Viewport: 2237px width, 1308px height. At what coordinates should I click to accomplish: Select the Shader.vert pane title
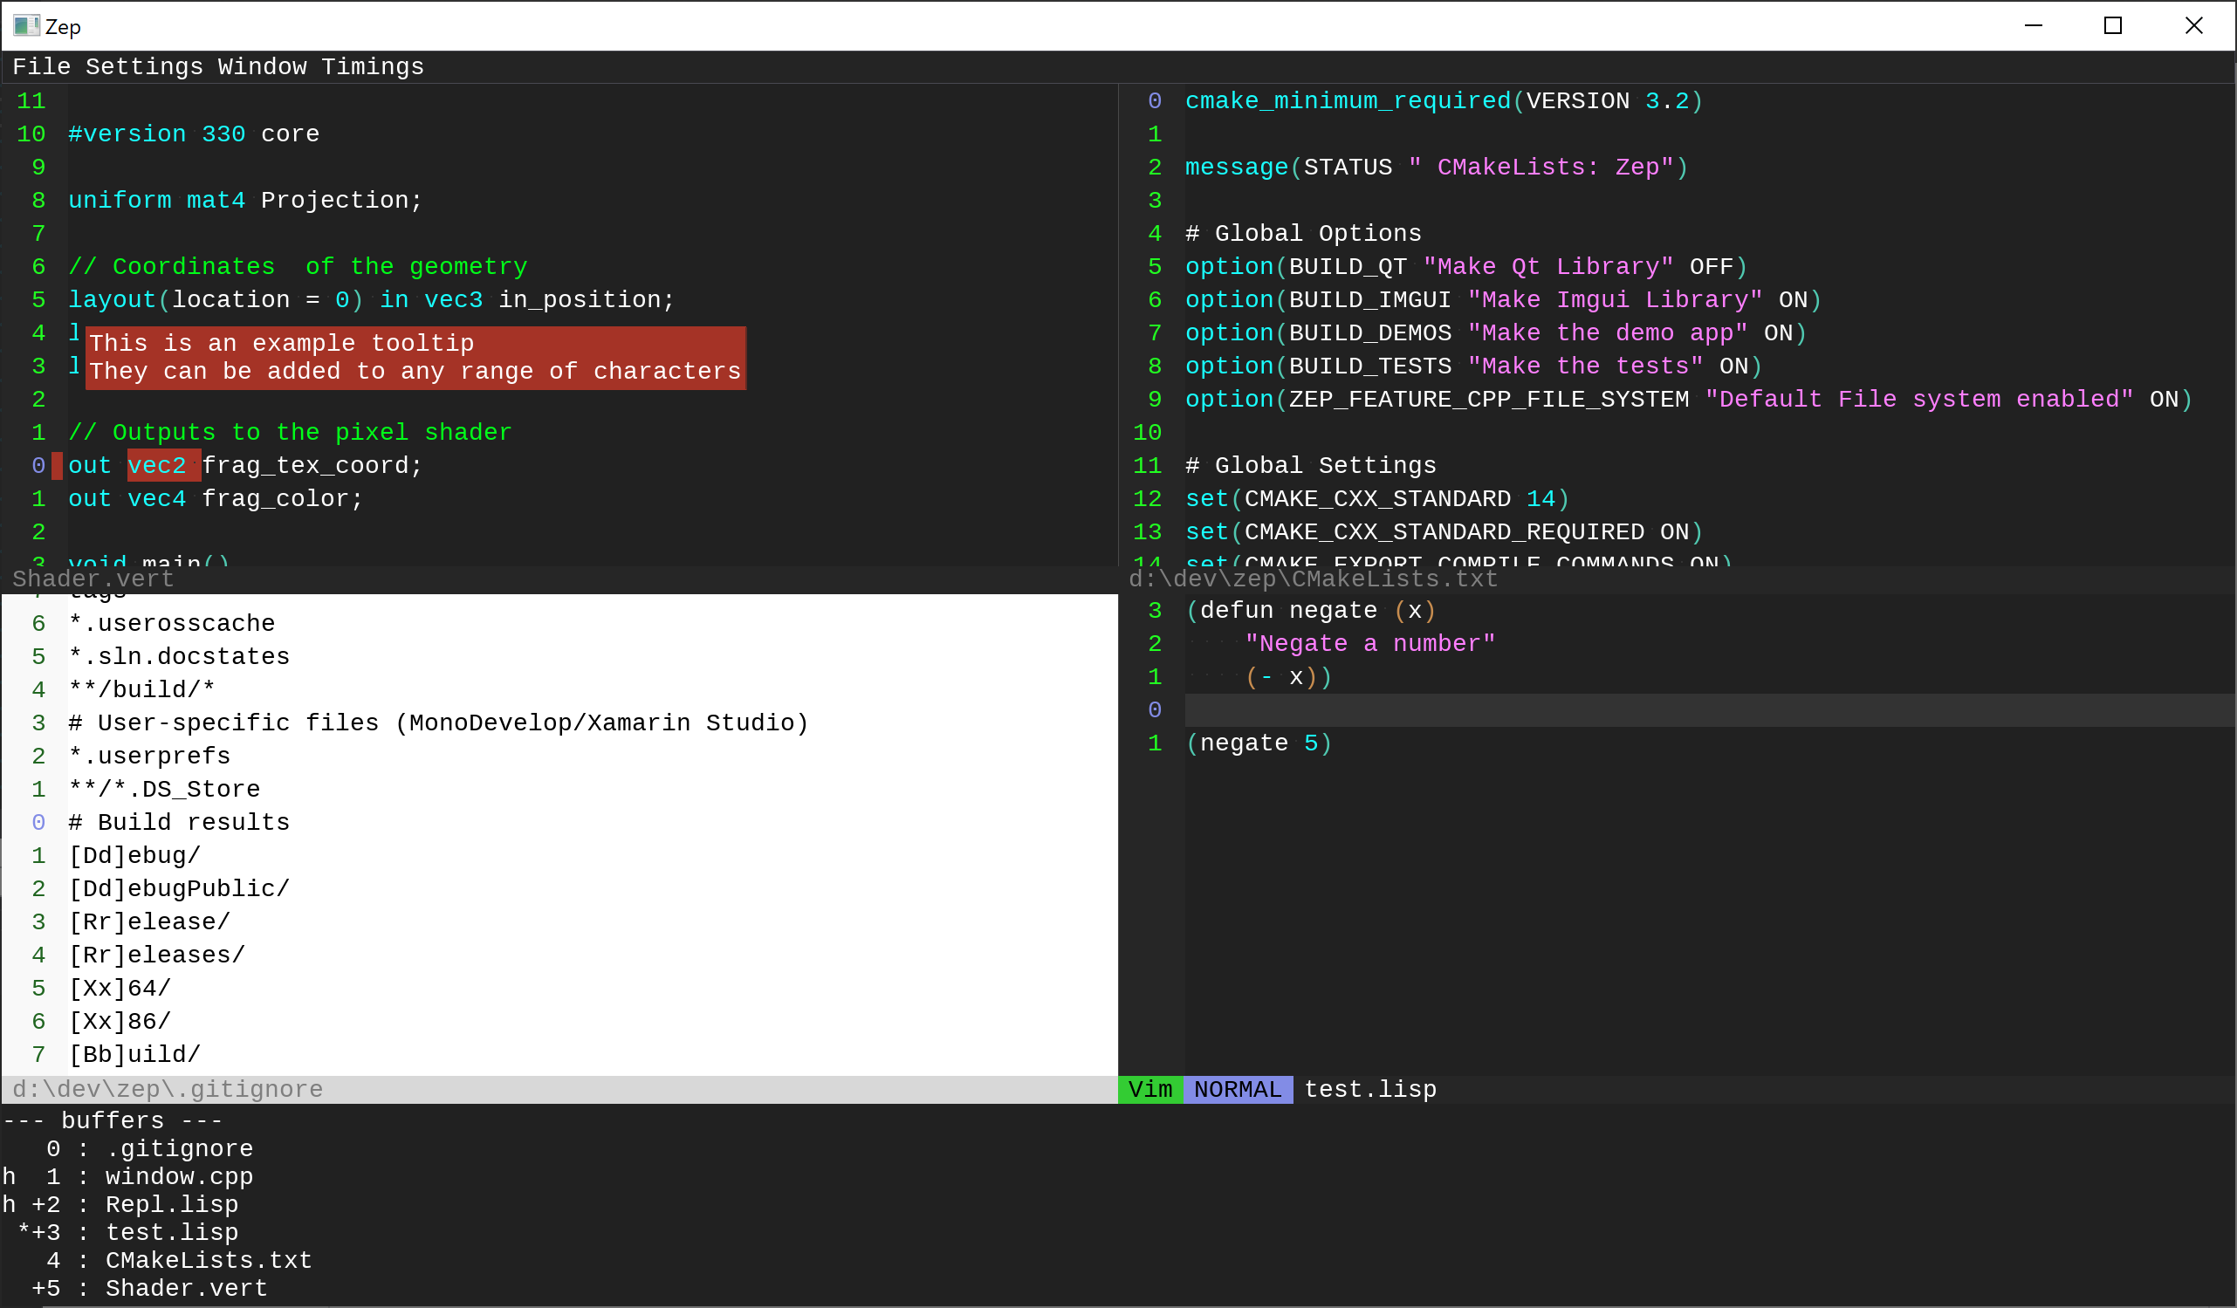(x=93, y=579)
